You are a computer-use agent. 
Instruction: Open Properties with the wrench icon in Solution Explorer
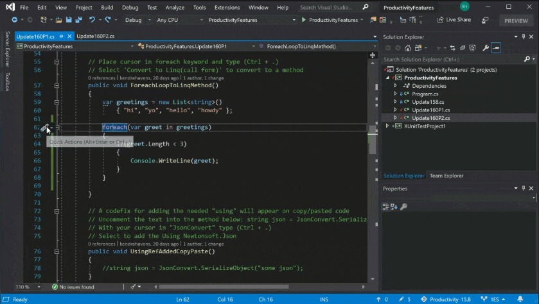[486, 47]
